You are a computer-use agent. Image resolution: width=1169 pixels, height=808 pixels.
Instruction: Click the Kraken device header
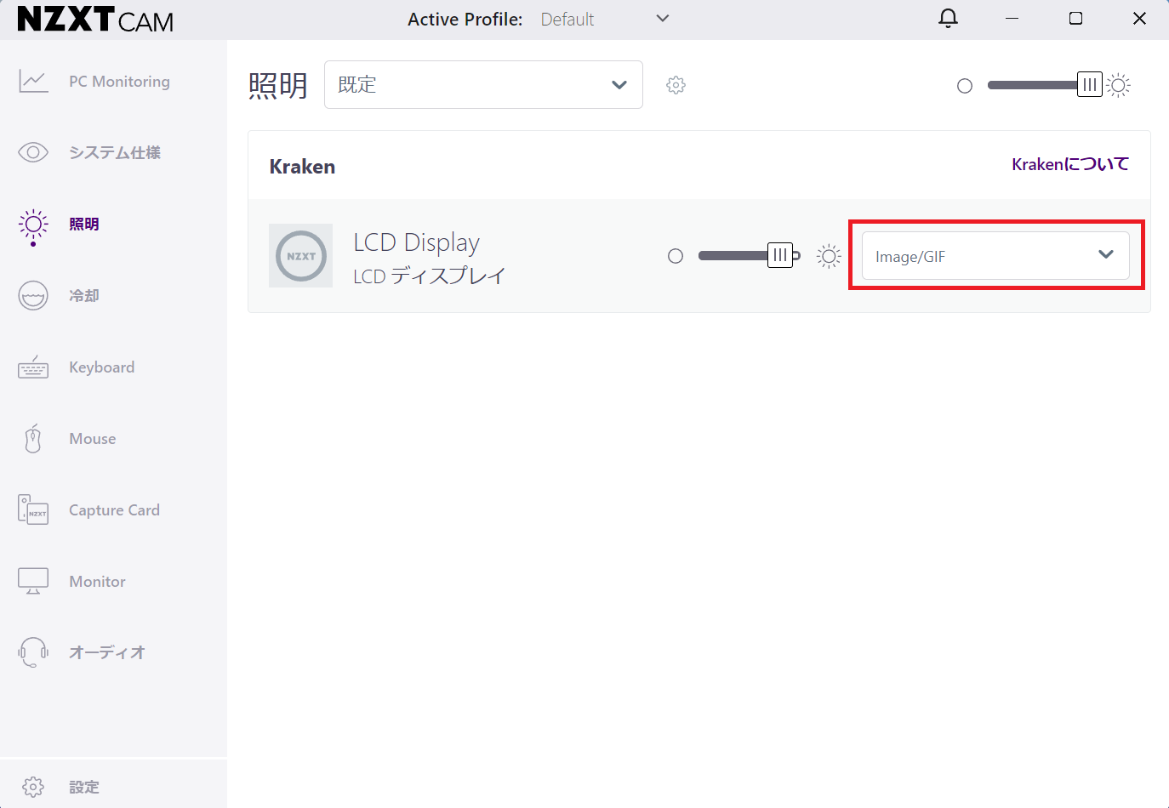coord(302,167)
